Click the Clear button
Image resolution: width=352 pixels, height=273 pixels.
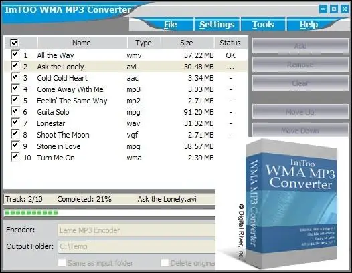[x=300, y=83]
